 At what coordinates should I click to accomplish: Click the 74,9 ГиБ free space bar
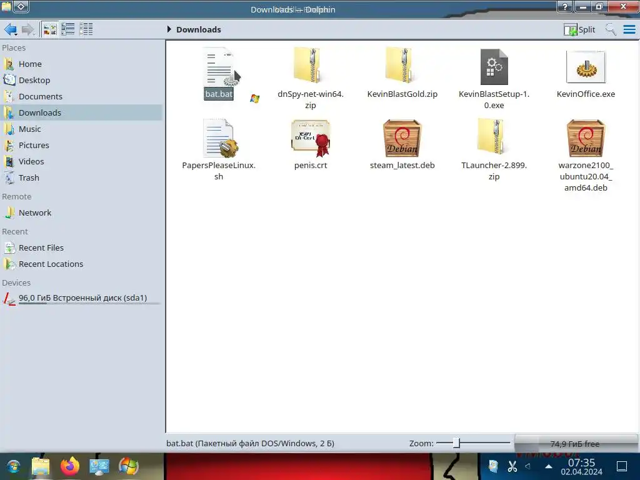pyautogui.click(x=576, y=444)
